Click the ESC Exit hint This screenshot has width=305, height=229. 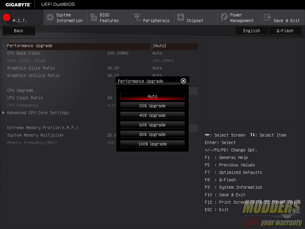click(217, 210)
